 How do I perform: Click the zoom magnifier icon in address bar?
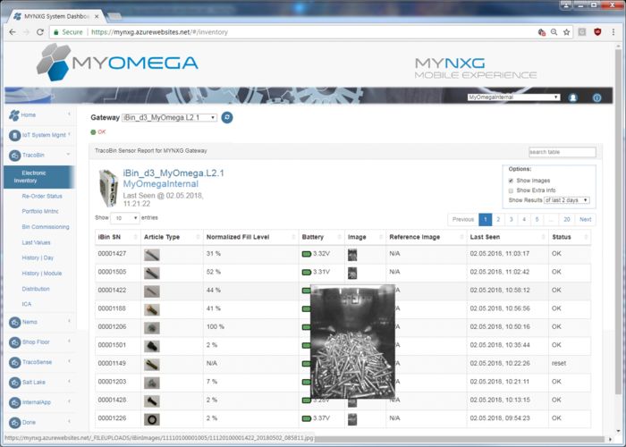click(554, 32)
